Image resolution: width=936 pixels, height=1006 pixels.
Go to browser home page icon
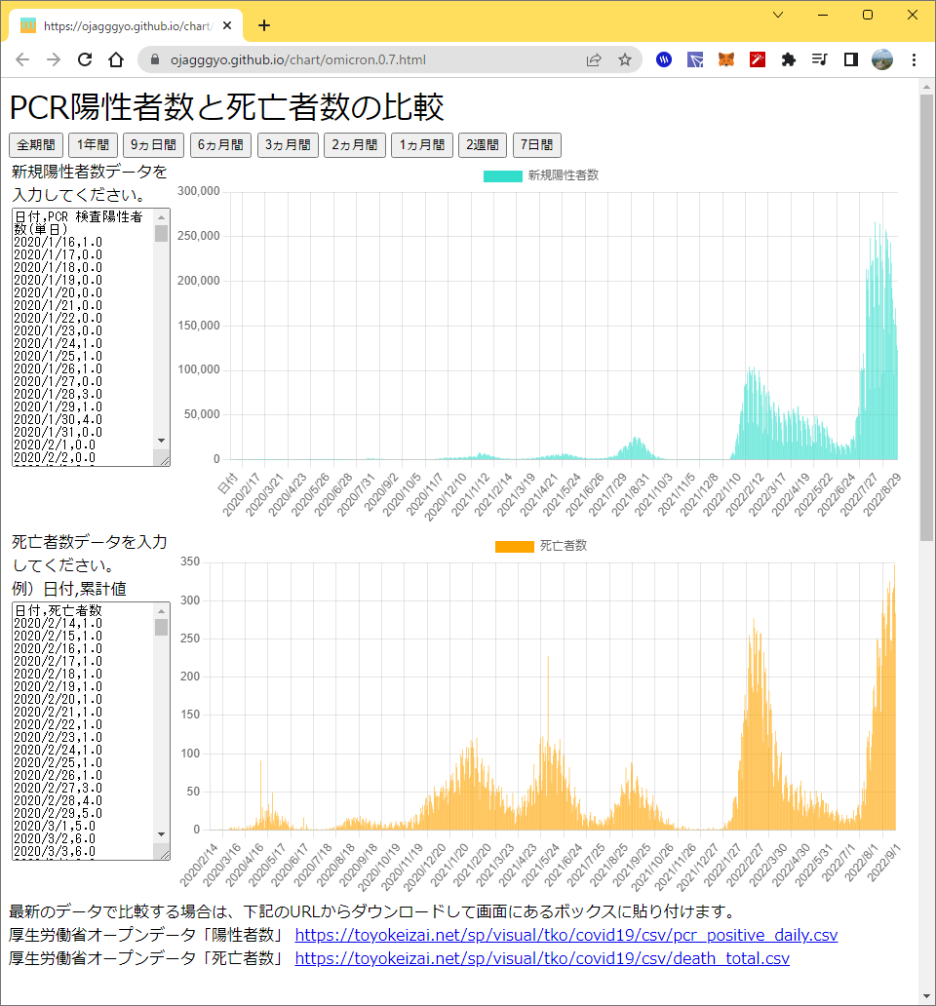point(116,59)
